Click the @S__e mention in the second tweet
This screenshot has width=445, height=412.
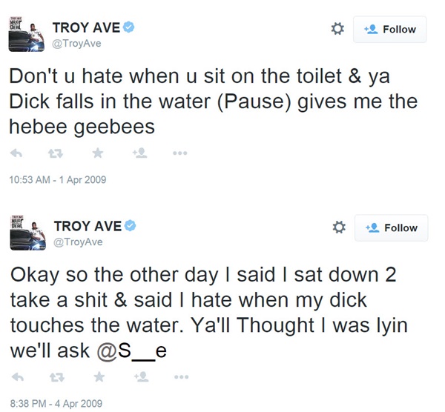click(131, 350)
